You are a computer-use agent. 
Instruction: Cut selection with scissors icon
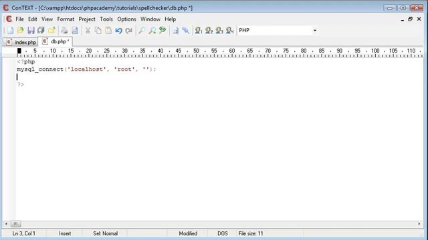88,30
